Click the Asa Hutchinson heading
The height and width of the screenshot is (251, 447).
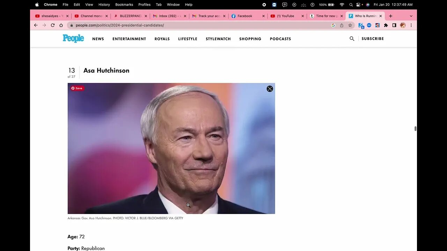coord(106,70)
